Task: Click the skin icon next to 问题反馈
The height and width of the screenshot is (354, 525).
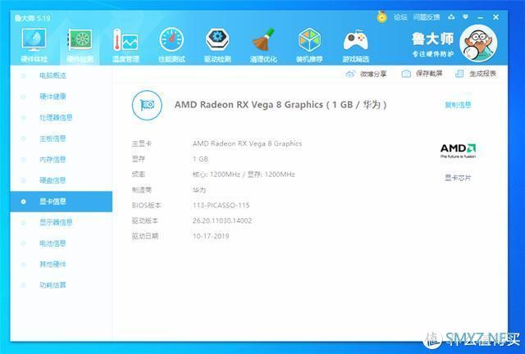Action: (x=451, y=16)
